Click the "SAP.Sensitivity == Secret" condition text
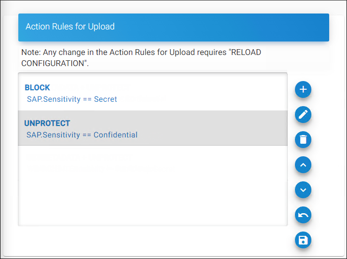This screenshot has width=347, height=259. 72,99
